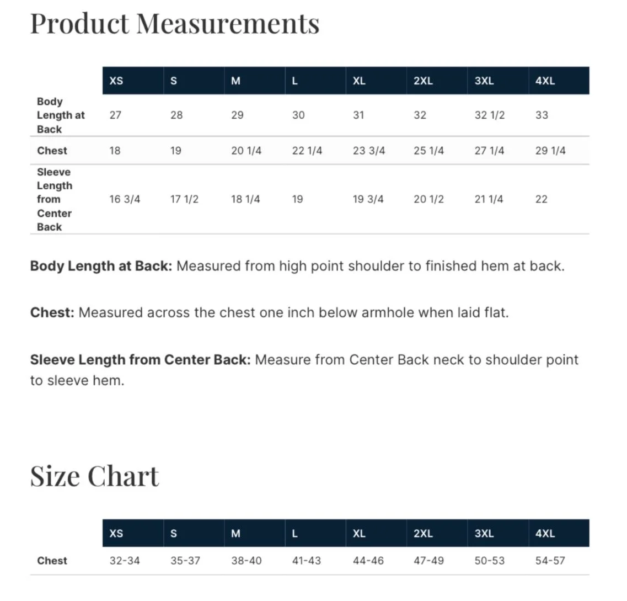
Task: Click the Size Chart heading
Action: [x=95, y=476]
